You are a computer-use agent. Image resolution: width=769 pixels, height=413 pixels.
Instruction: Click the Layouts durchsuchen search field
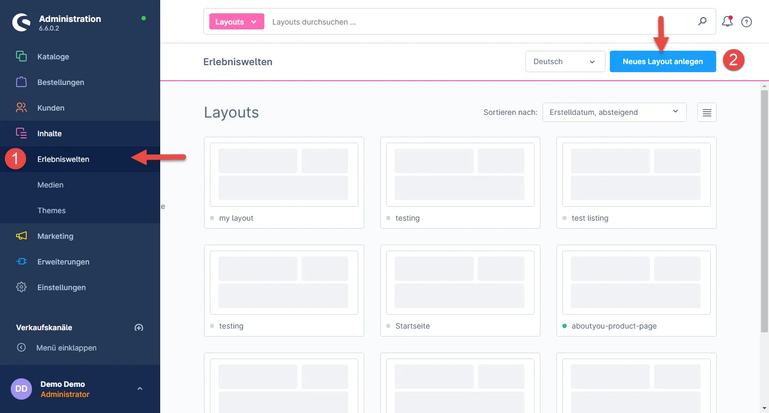tap(481, 22)
